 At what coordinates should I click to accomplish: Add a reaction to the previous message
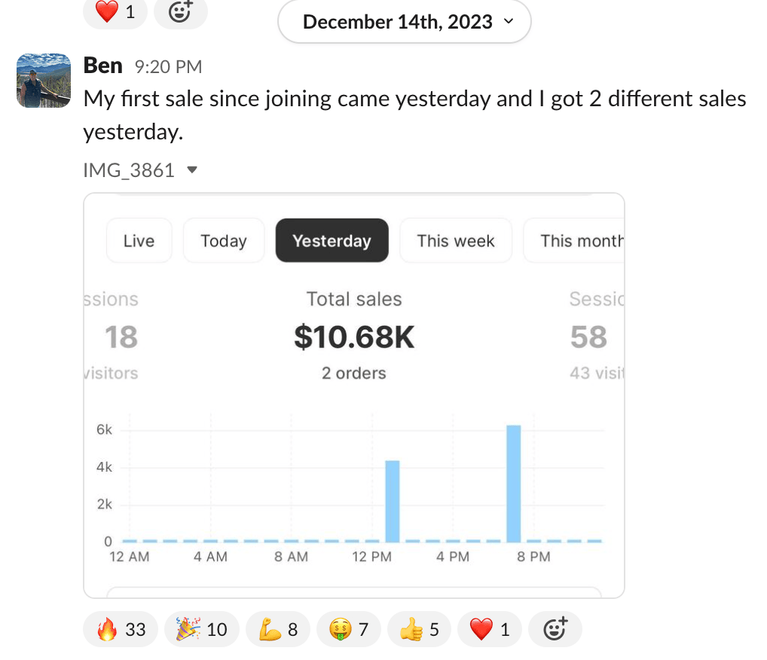[180, 12]
